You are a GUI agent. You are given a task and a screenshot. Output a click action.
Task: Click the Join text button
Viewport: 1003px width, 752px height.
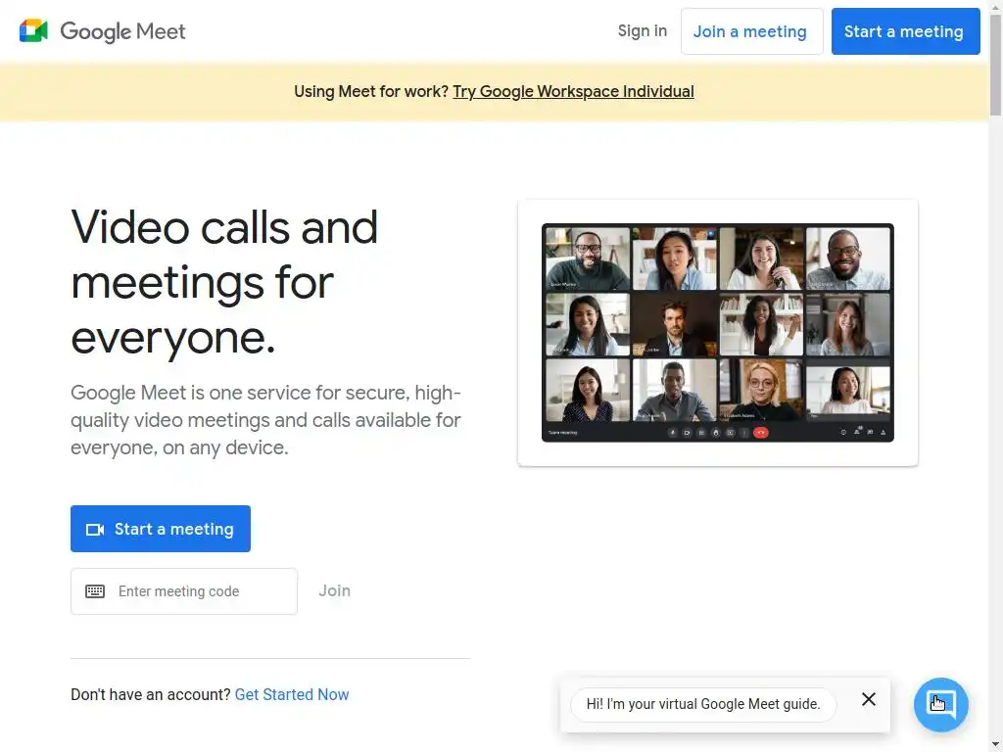335,590
